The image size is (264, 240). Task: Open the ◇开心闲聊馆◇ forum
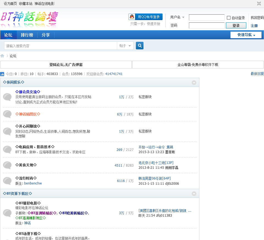pyautogui.click(x=28, y=126)
